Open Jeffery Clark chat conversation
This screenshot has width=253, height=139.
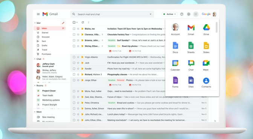point(52,65)
